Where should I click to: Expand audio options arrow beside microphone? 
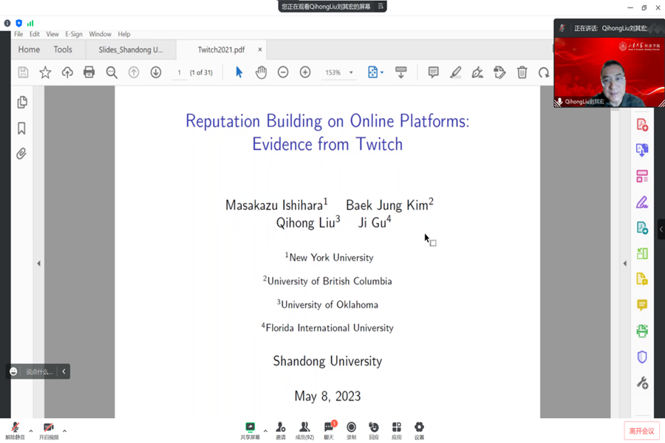30,431
